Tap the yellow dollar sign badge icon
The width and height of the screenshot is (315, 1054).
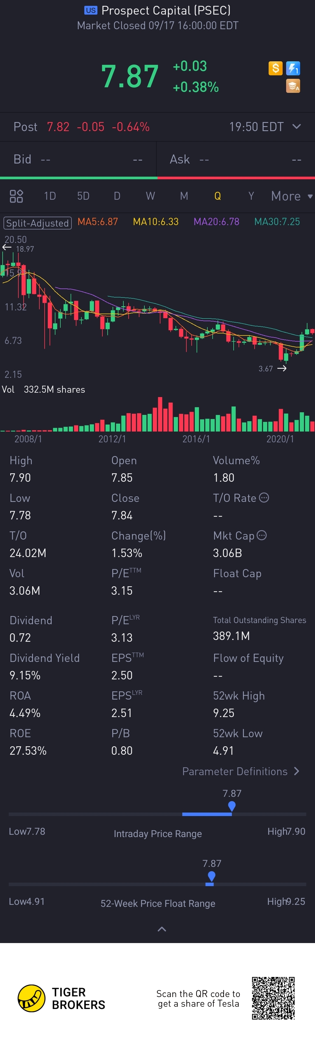[x=275, y=68]
